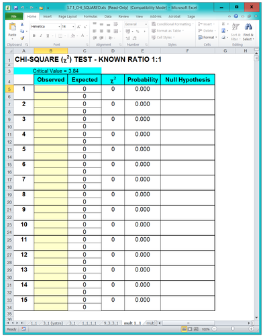263x336 pixels.
Task: Click Observed cell for trial 1
Action: pos(51,89)
